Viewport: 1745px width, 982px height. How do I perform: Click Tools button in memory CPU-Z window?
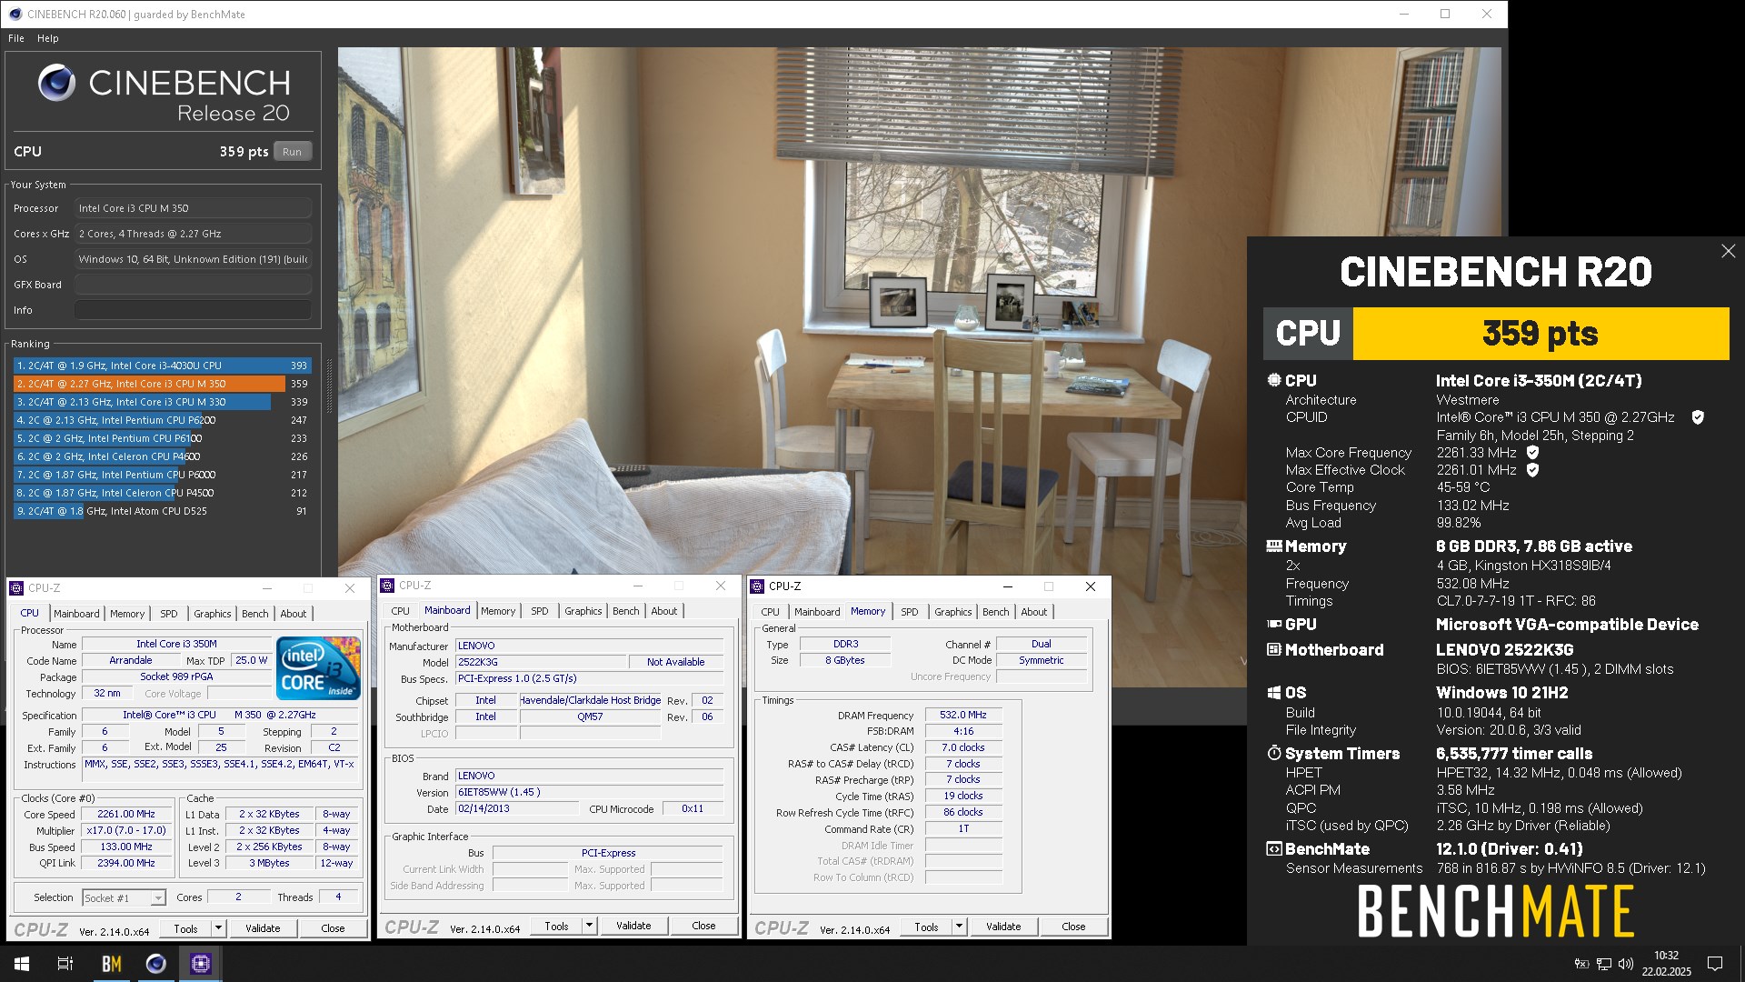[927, 927]
